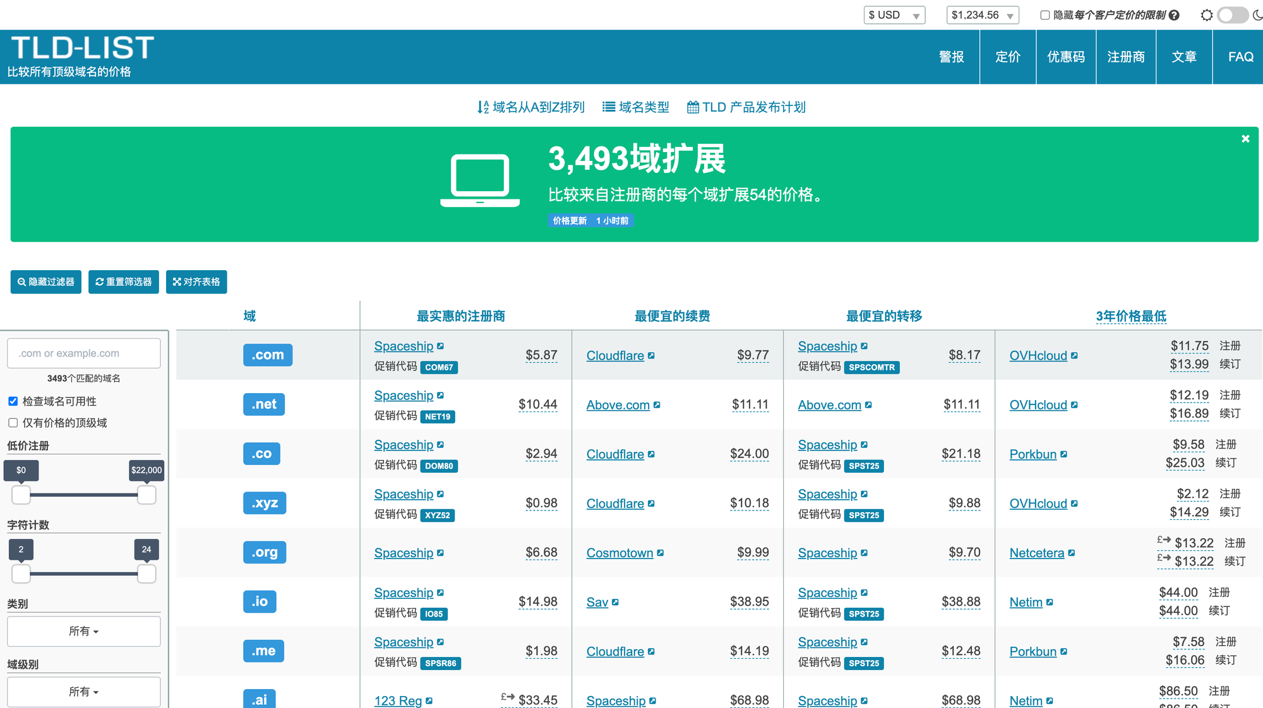This screenshot has height=708, width=1263.
Task: Click the list icon for 域名类型
Action: point(609,107)
